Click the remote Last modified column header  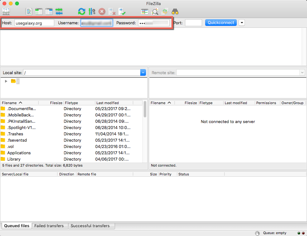point(239,103)
